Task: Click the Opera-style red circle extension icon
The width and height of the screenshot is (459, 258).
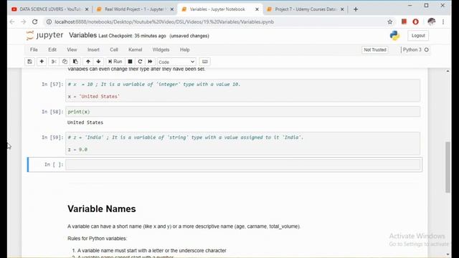Action: tap(416, 21)
